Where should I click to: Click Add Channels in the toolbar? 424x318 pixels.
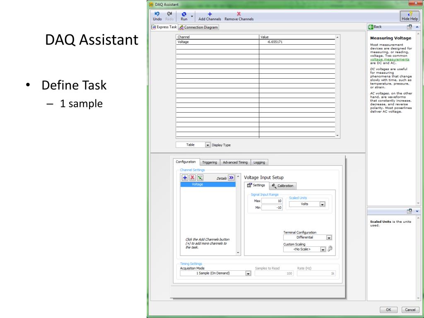click(210, 16)
